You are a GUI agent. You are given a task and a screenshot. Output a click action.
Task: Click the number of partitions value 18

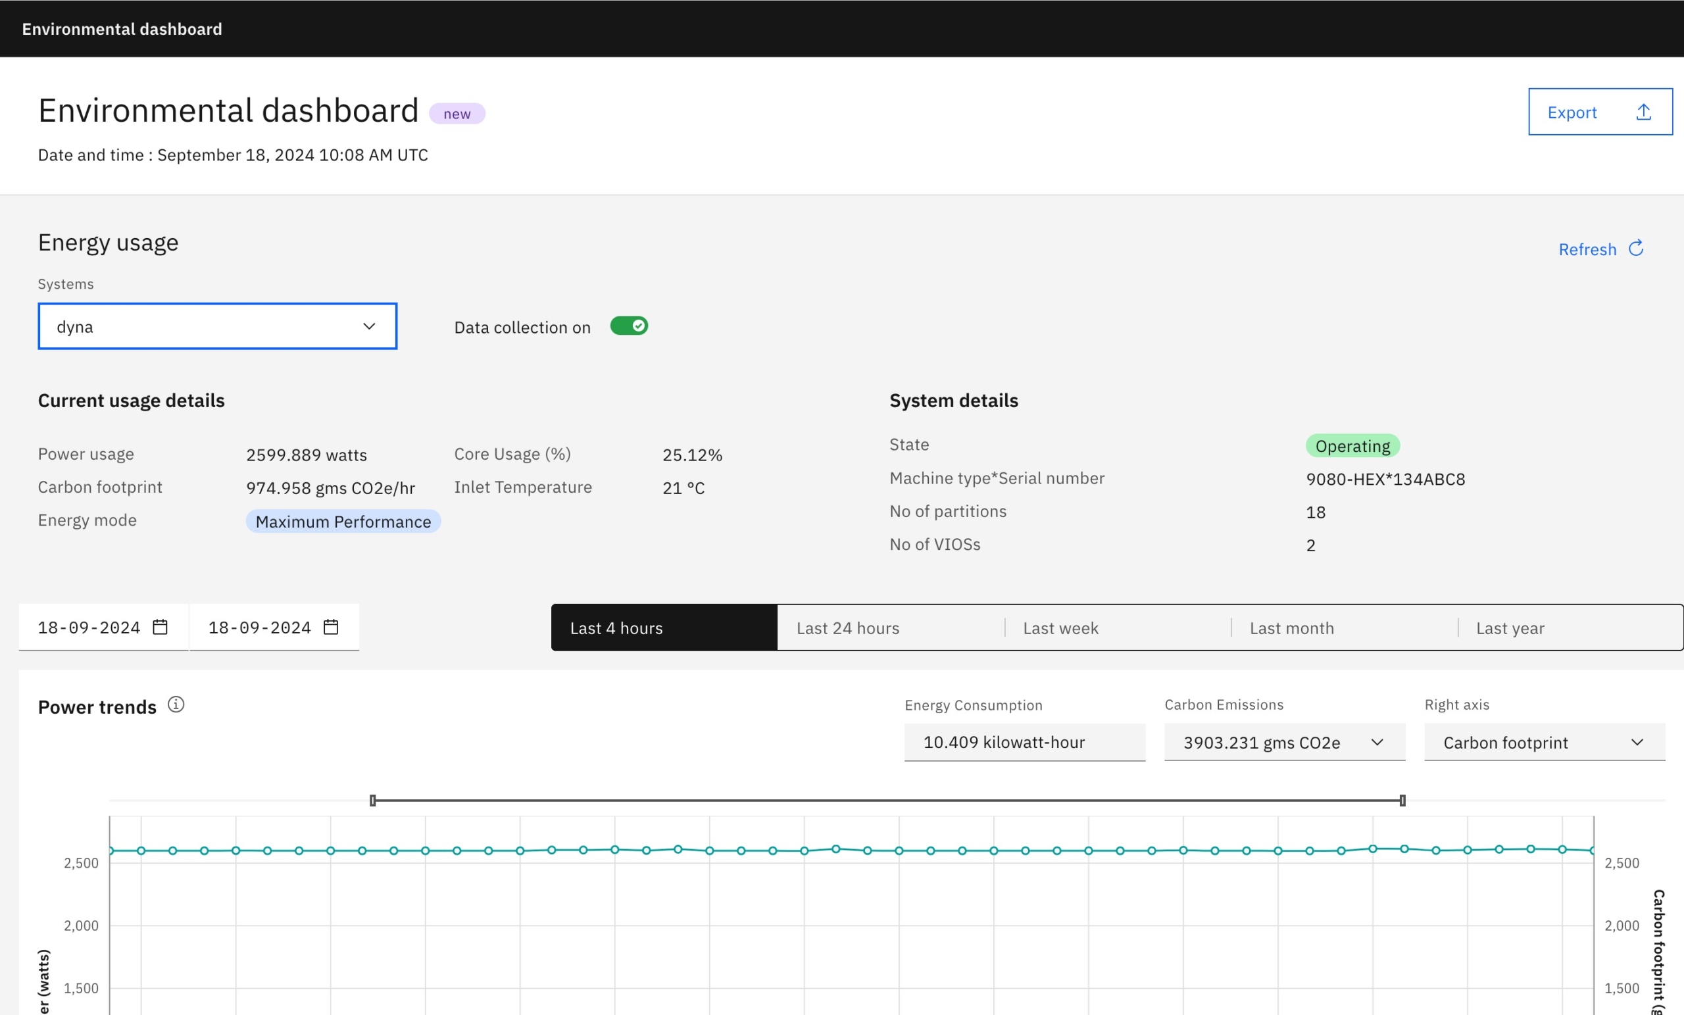tap(1316, 512)
